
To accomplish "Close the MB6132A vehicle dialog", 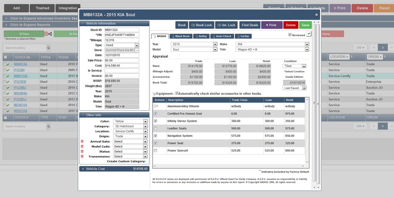I will click(316, 15).
